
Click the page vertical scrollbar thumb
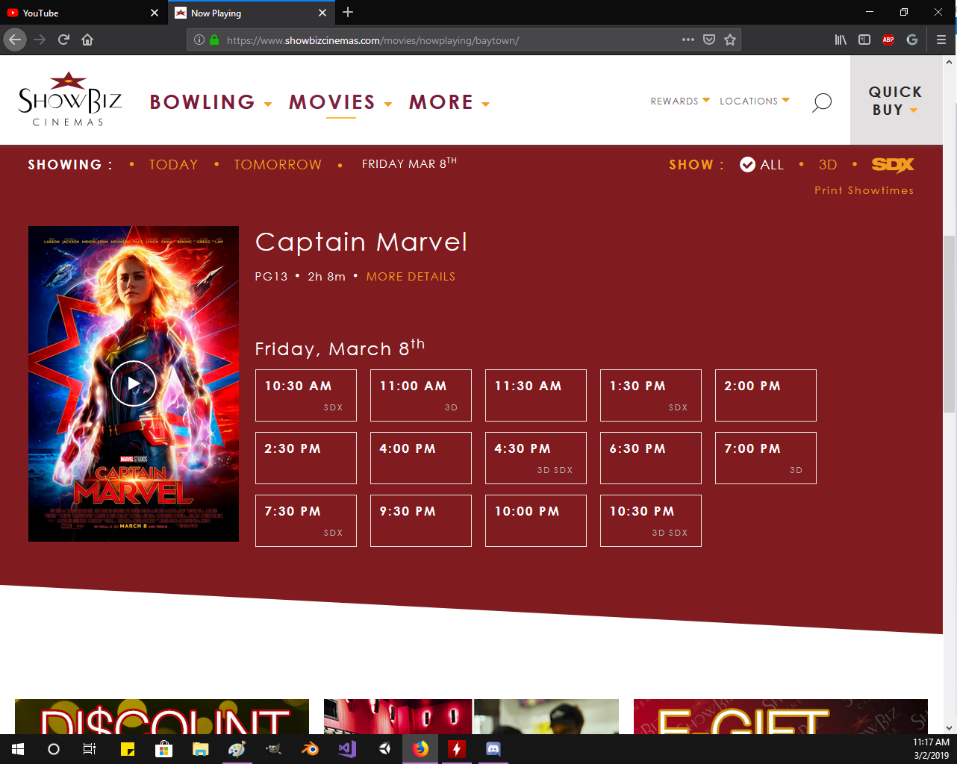[949, 324]
